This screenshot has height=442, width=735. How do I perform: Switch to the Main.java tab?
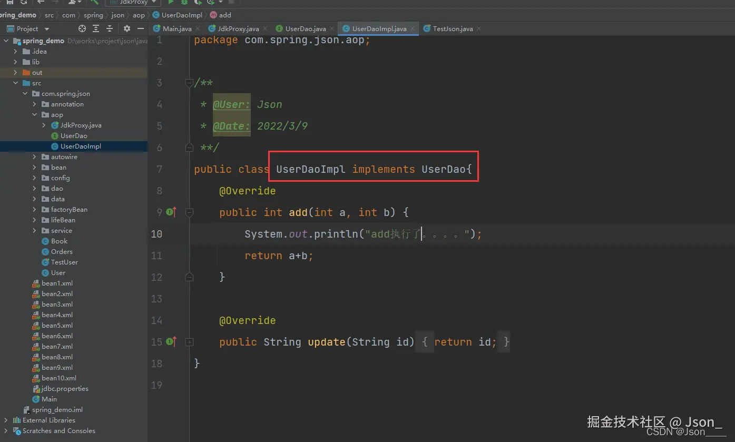[x=177, y=29]
